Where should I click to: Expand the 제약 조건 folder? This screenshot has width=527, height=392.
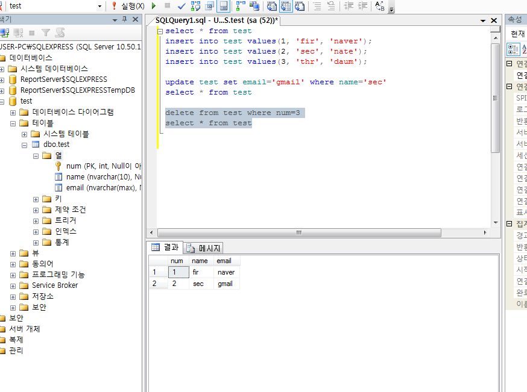click(x=36, y=210)
